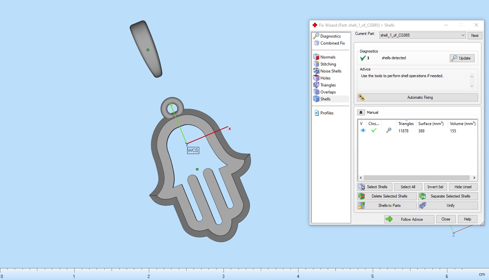Click the Shells blue cube icon
The image size is (489, 280).
point(316,99)
